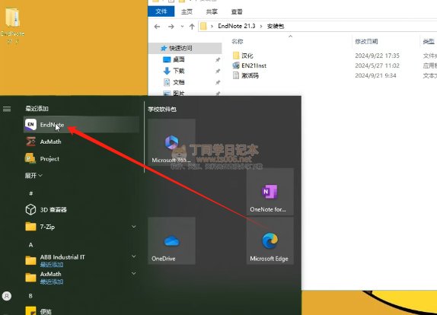Click EndNote 21.3 in address breadcrumb

[237, 26]
